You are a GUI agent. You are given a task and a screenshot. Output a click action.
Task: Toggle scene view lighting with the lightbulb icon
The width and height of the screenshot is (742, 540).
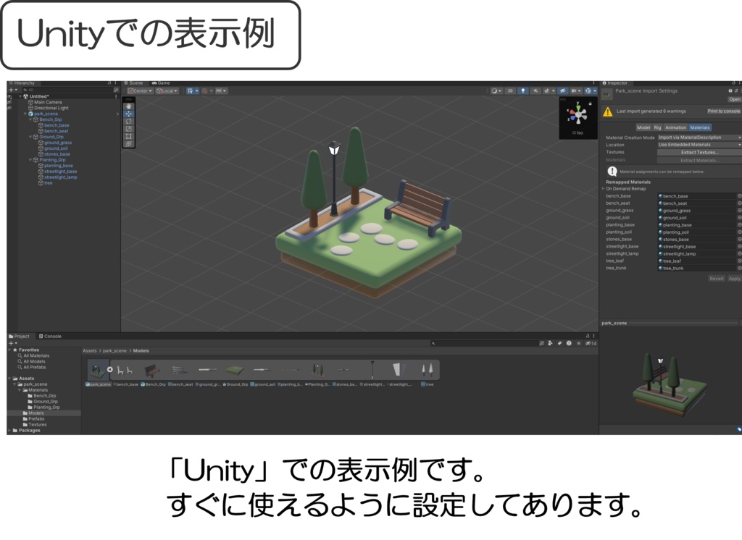pyautogui.click(x=523, y=90)
